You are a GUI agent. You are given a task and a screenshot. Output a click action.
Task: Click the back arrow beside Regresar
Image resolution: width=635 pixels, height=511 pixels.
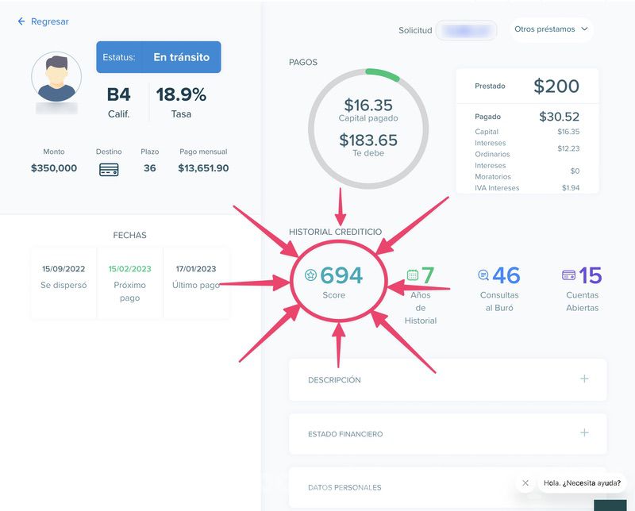[19, 21]
